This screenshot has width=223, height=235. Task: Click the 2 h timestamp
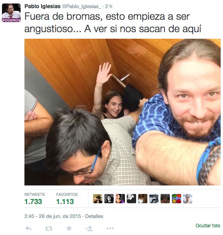pyautogui.click(x=109, y=6)
